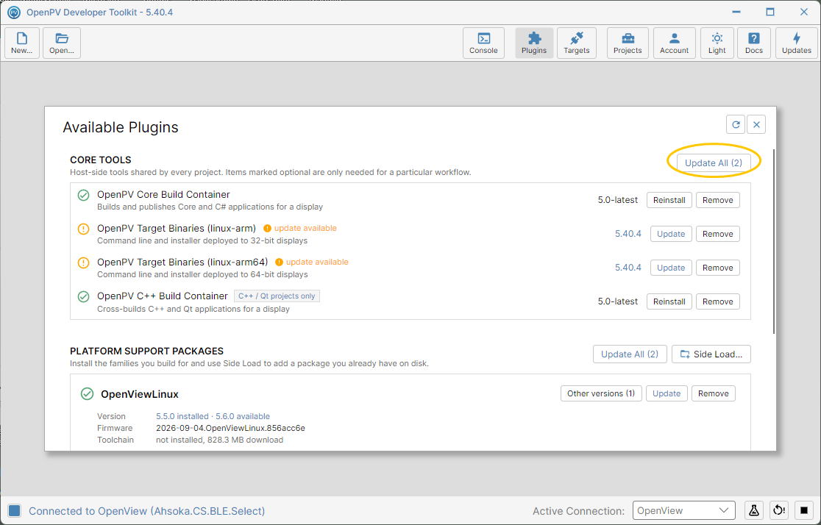Click the OpenPV logo in the title bar
The height and width of the screenshot is (525, 821).
click(14, 12)
